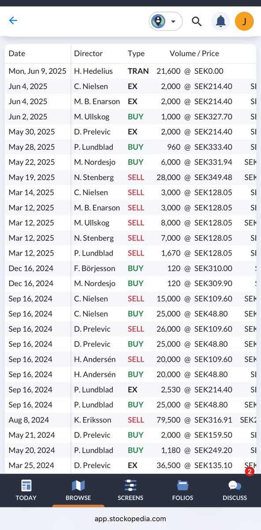Sort by the Date column header
The height and width of the screenshot is (530, 261).
click(17, 53)
